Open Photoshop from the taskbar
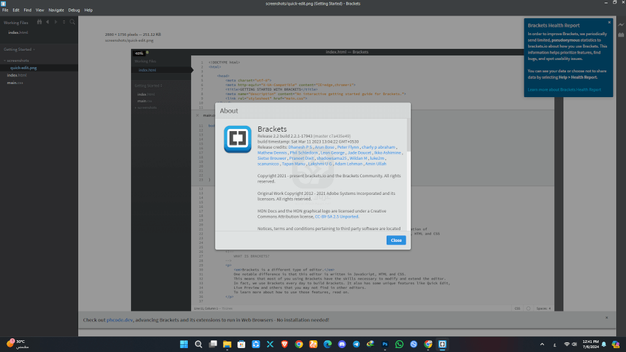Image resolution: width=626 pixels, height=352 pixels. tap(385, 344)
